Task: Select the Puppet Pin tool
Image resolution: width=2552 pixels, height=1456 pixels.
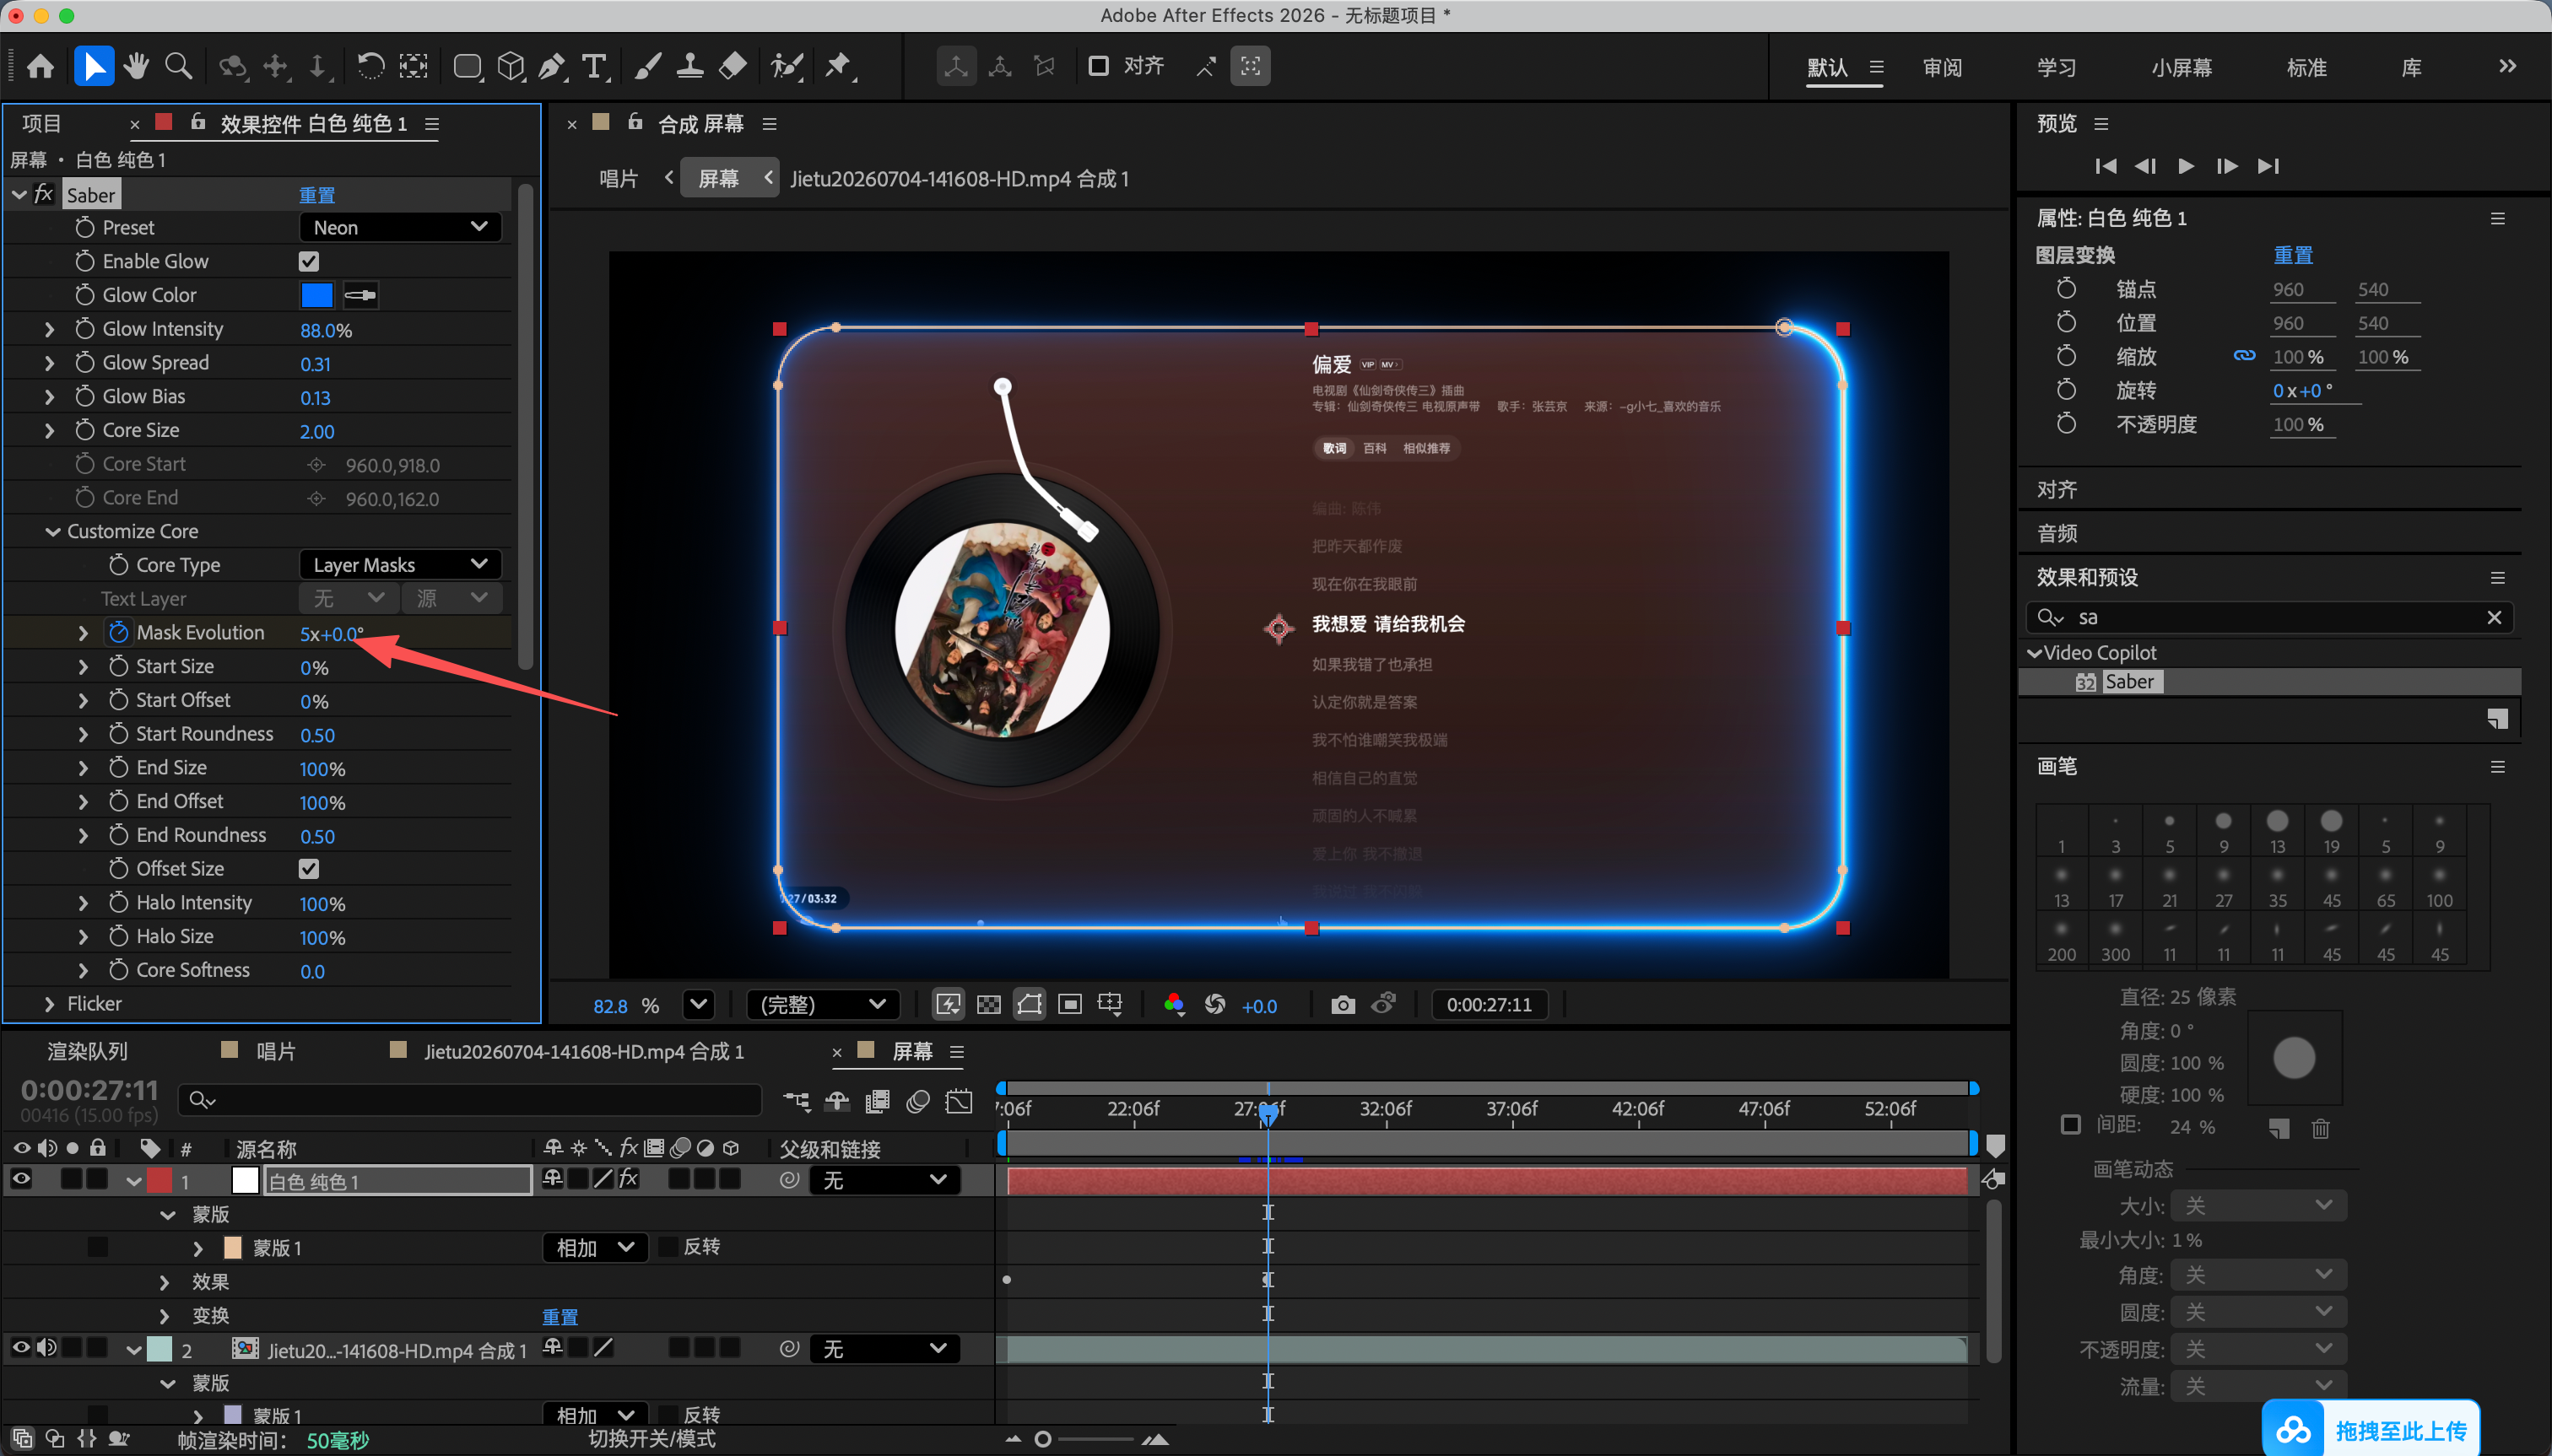Action: pyautogui.click(x=837, y=66)
